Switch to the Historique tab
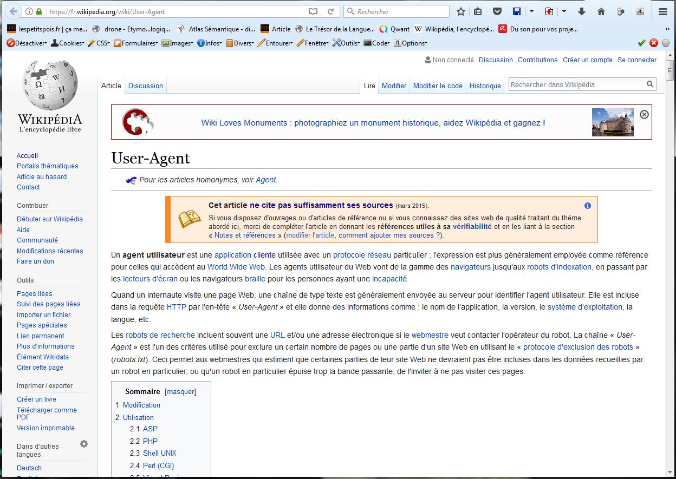The width and height of the screenshot is (676, 479). [x=485, y=86]
